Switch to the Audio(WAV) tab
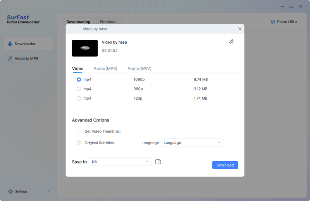 [139, 68]
